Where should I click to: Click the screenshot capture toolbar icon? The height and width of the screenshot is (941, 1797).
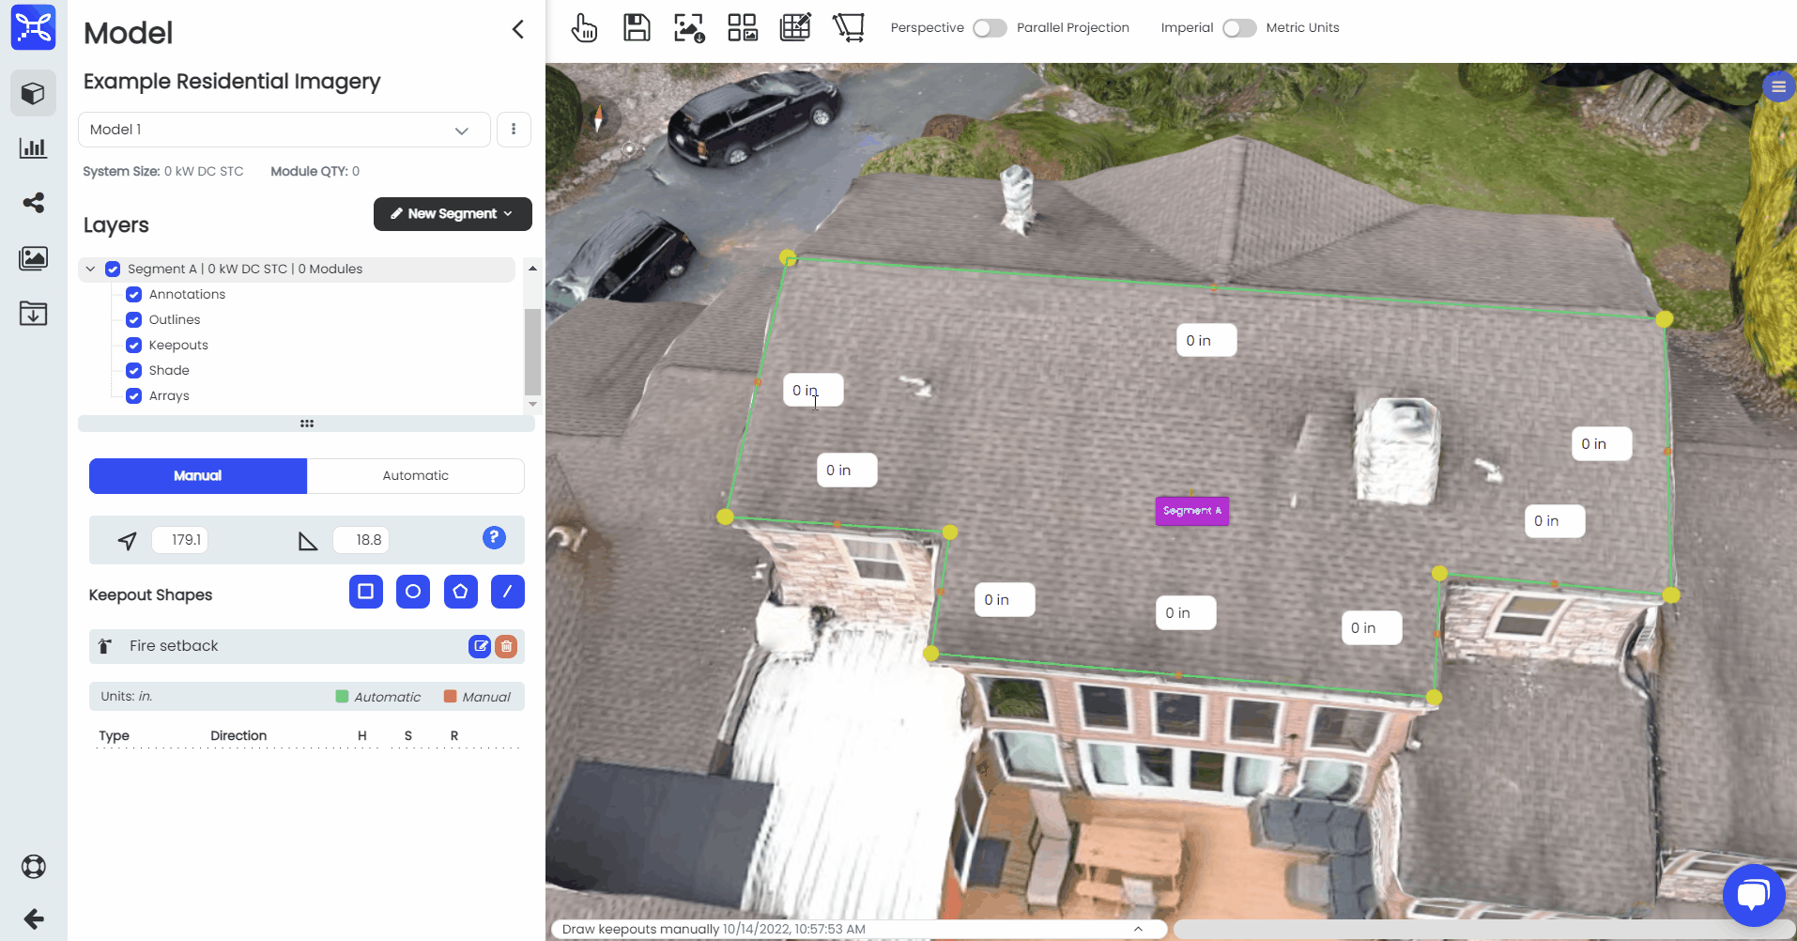(689, 27)
